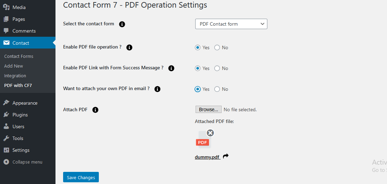Click info icon beside Select the contact form

(x=122, y=24)
